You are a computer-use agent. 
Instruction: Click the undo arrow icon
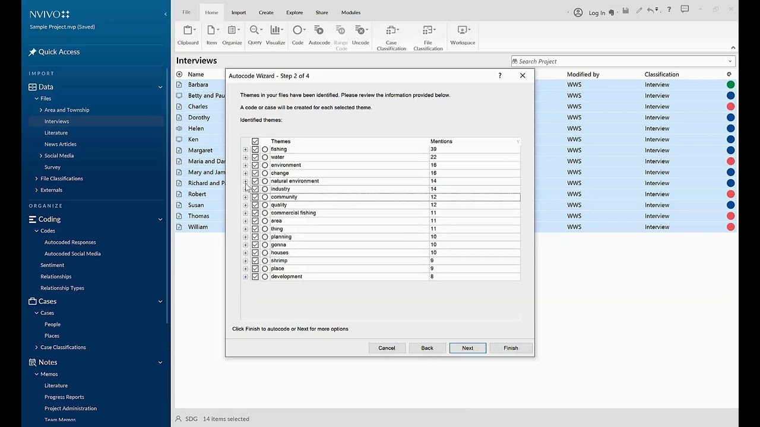tap(651, 11)
